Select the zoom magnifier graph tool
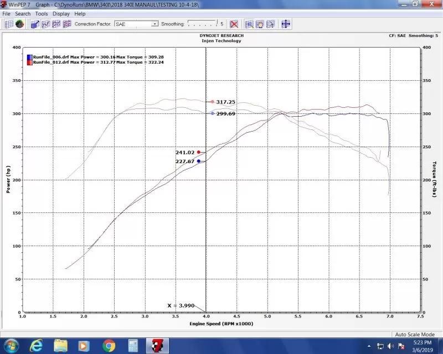Screen dimensions: 443x354 click(x=249, y=24)
